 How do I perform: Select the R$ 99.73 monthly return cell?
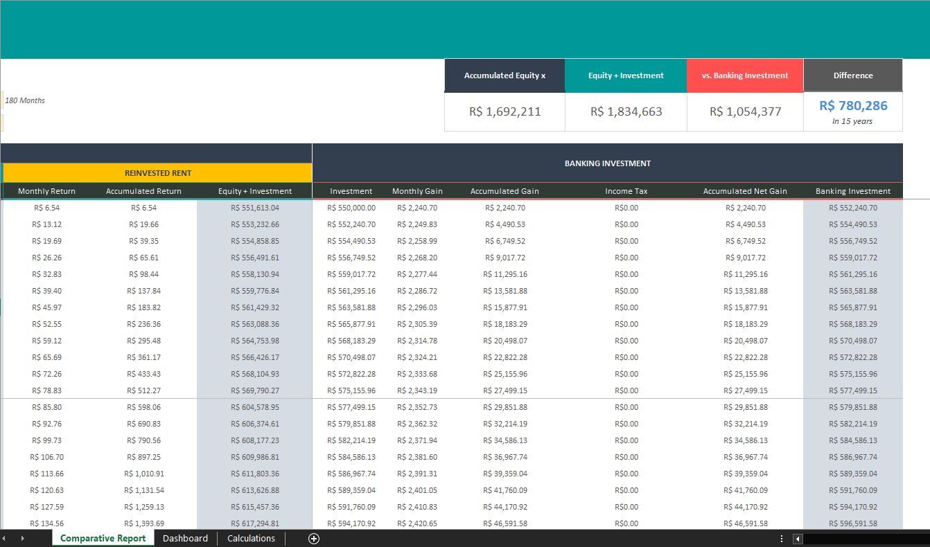pyautogui.click(x=46, y=440)
